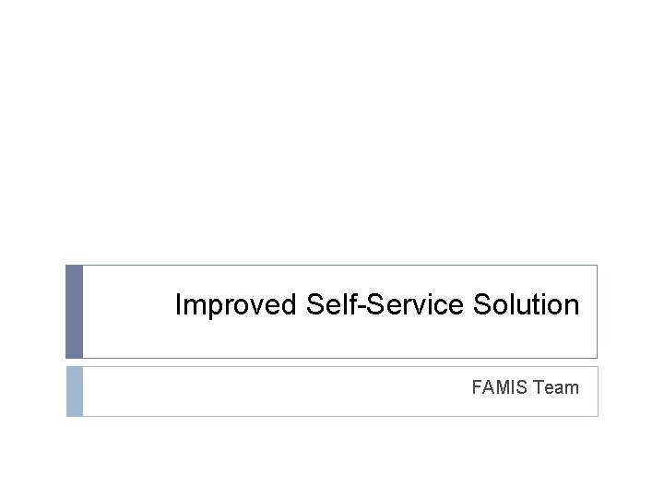
Task: Click the title 'Improved Self-Service Solution'
Action: pyautogui.click(x=377, y=304)
